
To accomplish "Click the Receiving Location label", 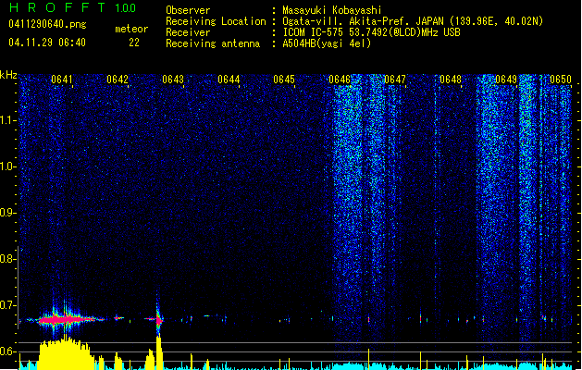I will 216,21.
